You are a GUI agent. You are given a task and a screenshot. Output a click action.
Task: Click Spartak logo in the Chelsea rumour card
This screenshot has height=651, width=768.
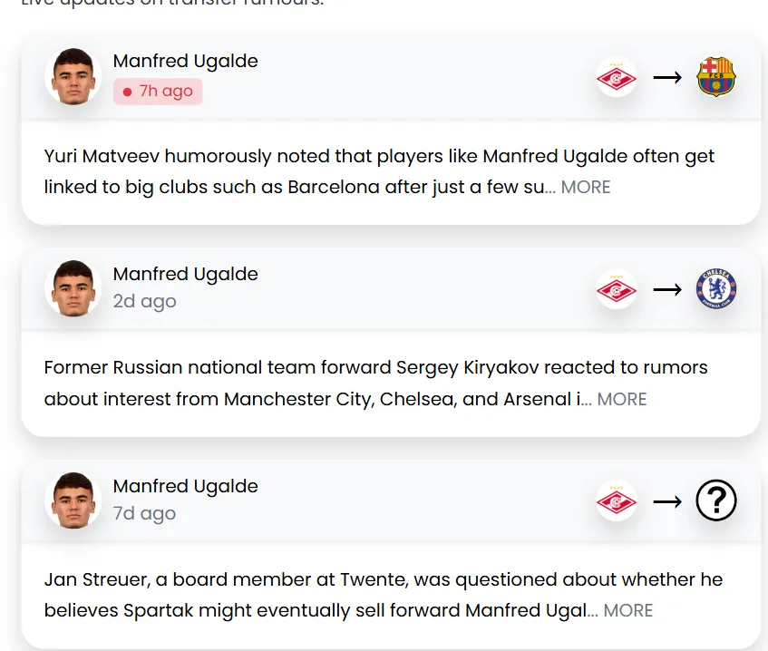(x=617, y=290)
